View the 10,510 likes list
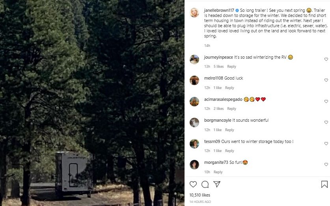Screen dimensions: 330x206 point(200,195)
